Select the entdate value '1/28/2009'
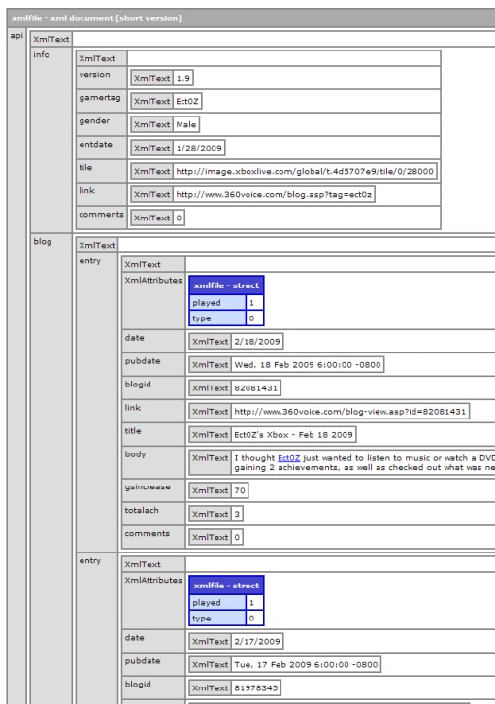495x704 pixels. pyautogui.click(x=199, y=149)
